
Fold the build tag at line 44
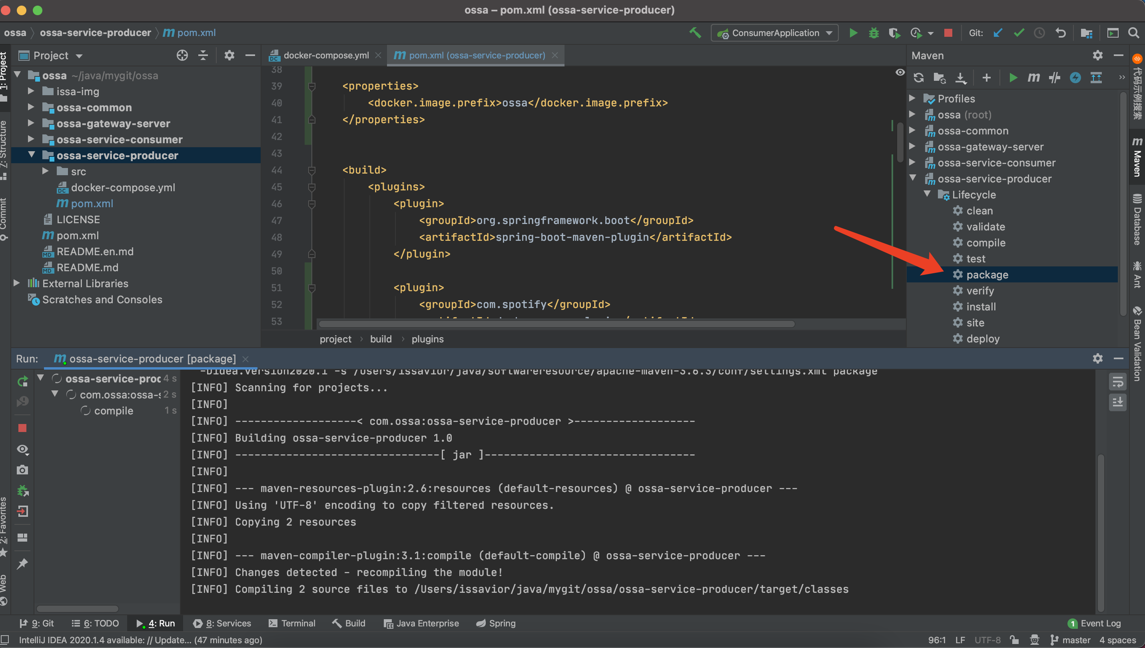[x=312, y=170]
